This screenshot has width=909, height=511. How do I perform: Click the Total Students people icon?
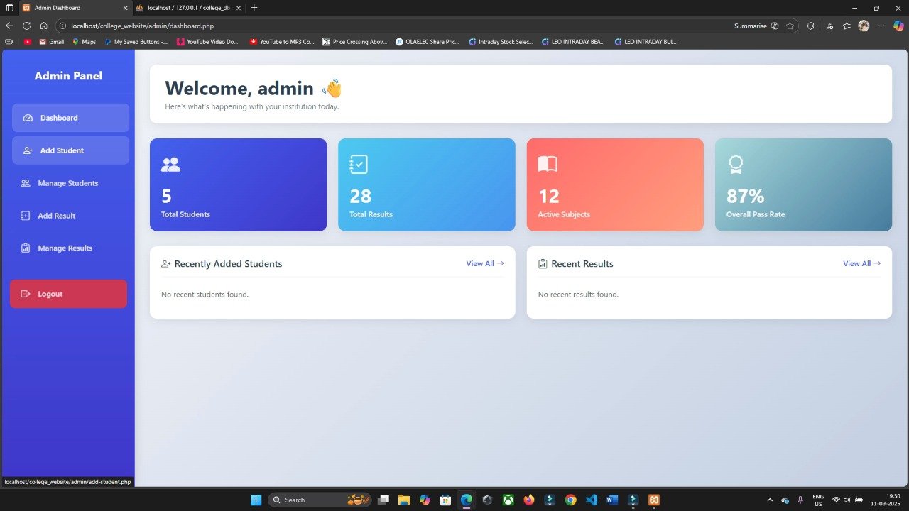[x=170, y=165]
